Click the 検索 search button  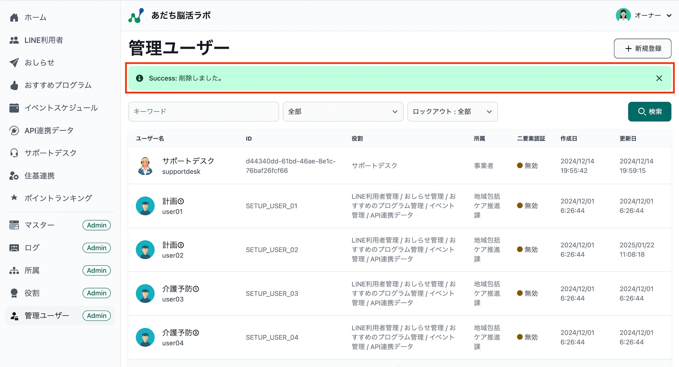[x=649, y=112]
